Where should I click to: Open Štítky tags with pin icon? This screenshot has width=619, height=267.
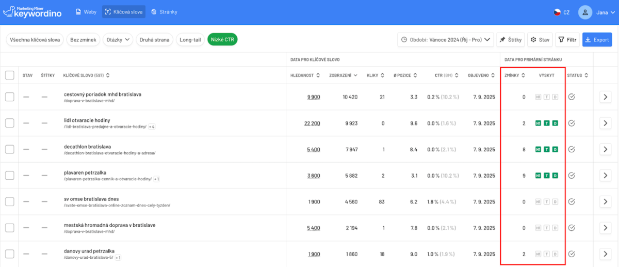coord(511,40)
